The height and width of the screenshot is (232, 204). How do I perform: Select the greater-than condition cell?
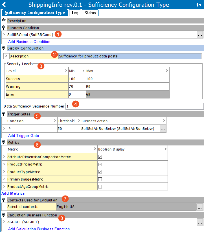32,128
